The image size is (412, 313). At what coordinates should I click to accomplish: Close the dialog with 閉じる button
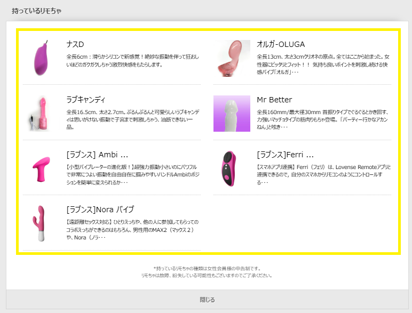click(207, 300)
